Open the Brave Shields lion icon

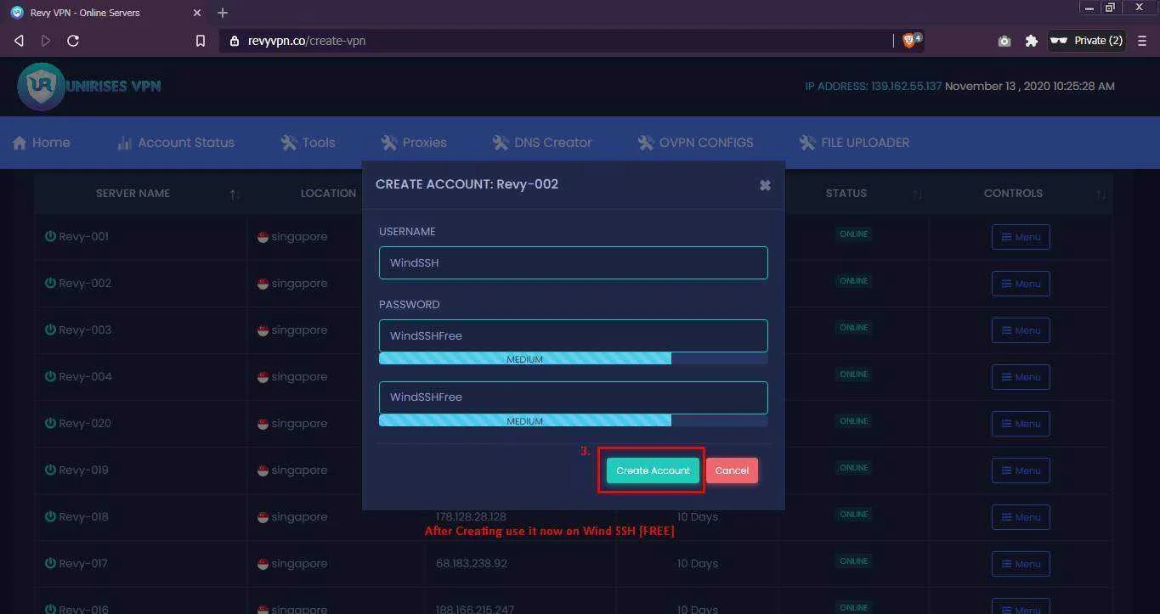pos(909,41)
